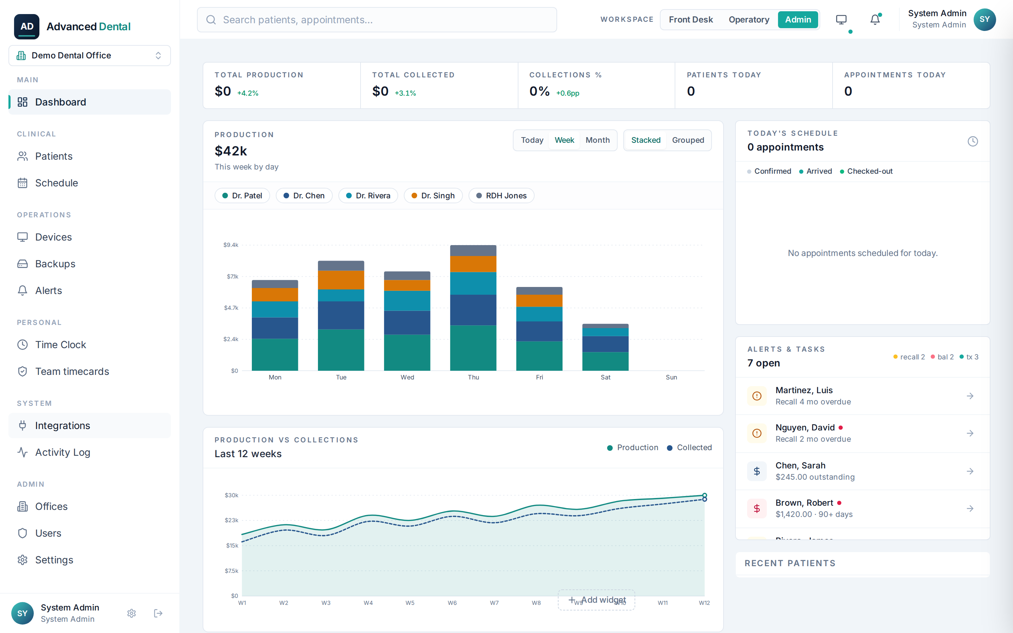1013x633 pixels.
Task: Toggle RDH Jones series chip
Action: 501,196
